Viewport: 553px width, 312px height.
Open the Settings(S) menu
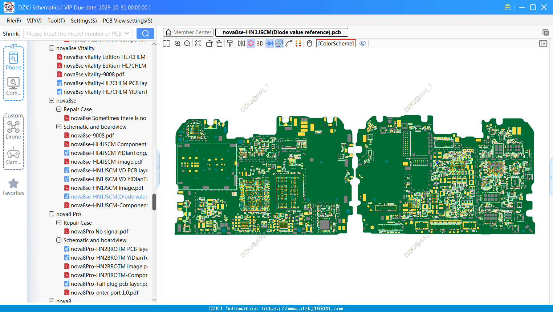tap(84, 21)
